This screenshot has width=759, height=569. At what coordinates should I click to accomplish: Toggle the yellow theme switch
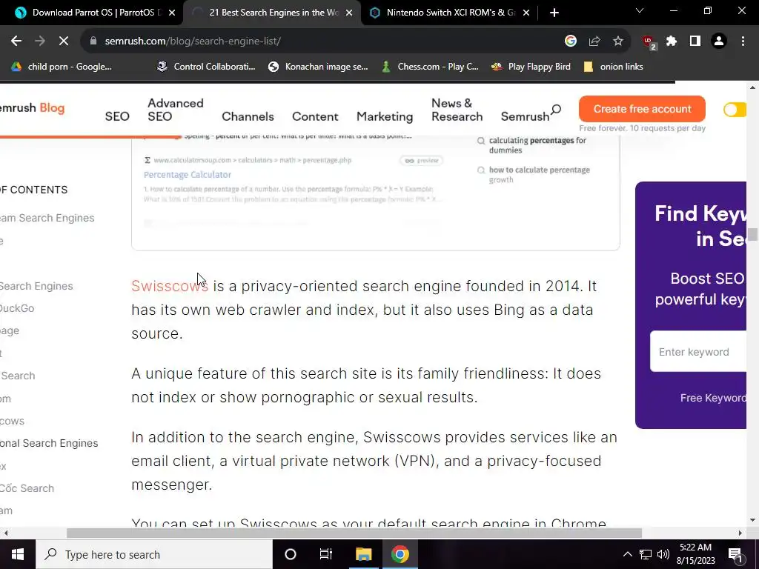735,110
